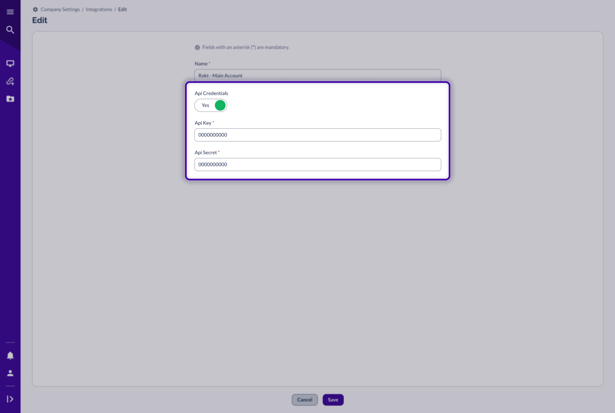Save the integration settings
Viewport: 615px width, 413px height.
333,400
